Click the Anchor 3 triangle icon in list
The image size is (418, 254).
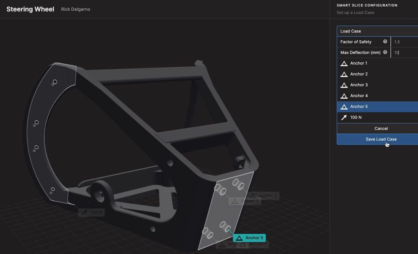point(344,85)
